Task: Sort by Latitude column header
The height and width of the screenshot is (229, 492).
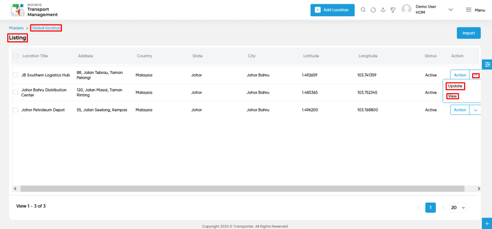Action: coord(311,56)
